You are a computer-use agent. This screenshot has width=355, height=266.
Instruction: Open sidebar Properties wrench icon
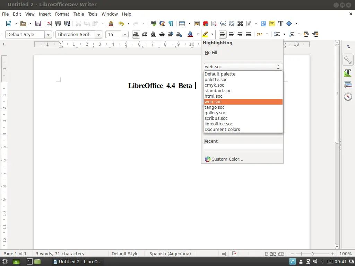coord(348,60)
